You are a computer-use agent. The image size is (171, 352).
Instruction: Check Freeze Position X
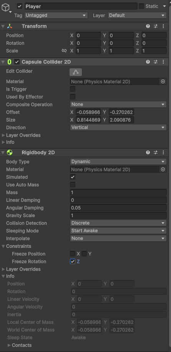click(x=73, y=254)
